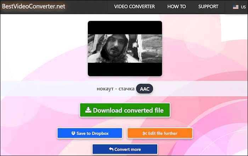Click the video preview thumbnail
248x156 pixels.
[x=125, y=48]
